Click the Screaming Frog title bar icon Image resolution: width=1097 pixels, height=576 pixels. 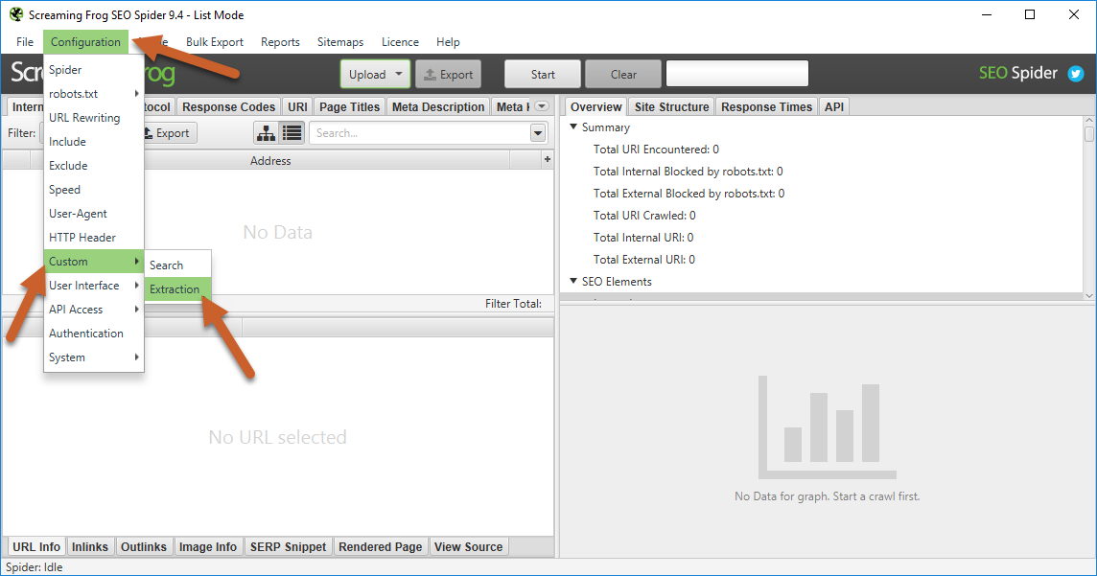click(15, 14)
